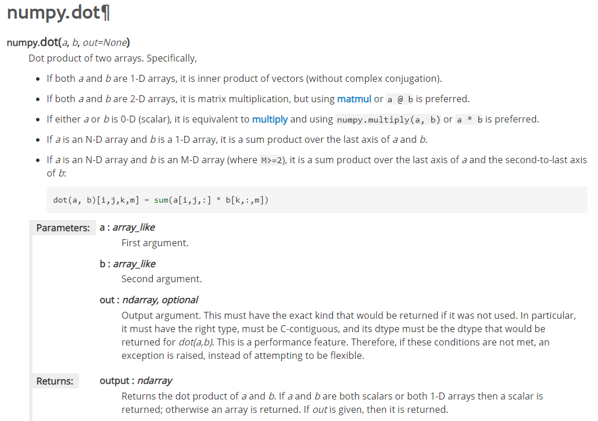Click the code block with dot(a, b)[i,j,k,m]
Screen dimensions: 598x421
tap(317, 200)
